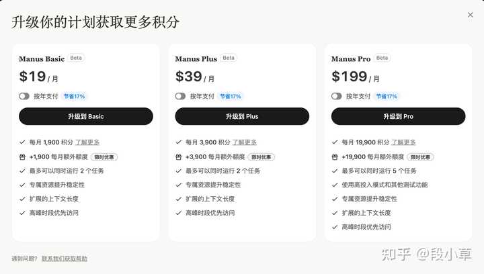Click the checkmark next to 使用高投入模式和其他测试功能
The width and height of the screenshot is (484, 274).
pyautogui.click(x=335, y=185)
